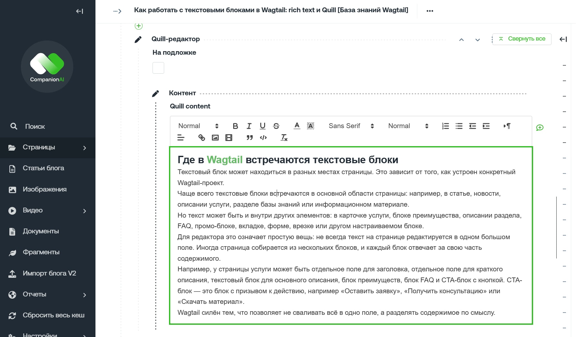Image resolution: width=576 pixels, height=337 pixels.
Task: Open Изображения in the sidebar
Action: click(x=48, y=190)
